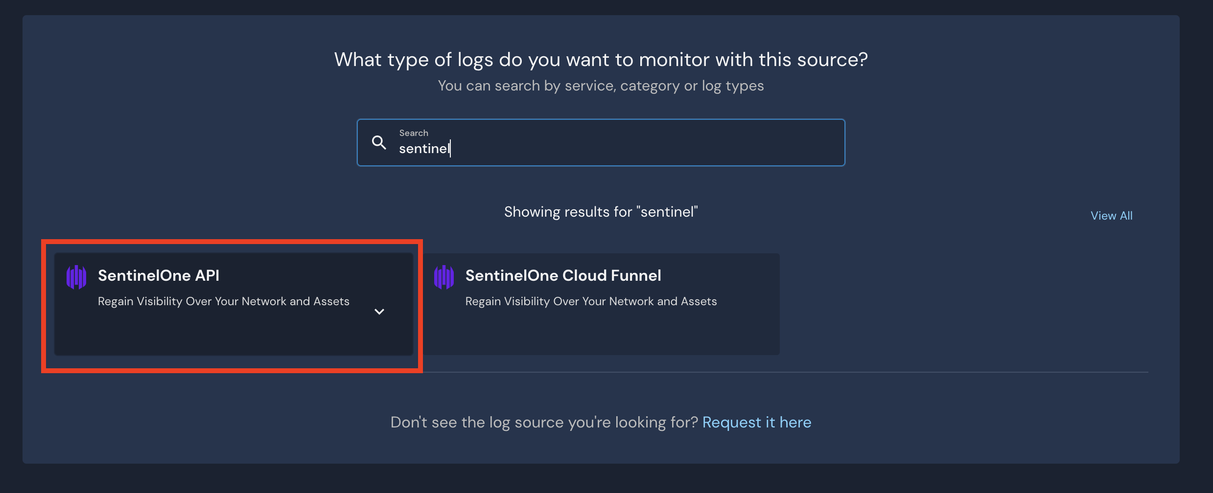This screenshot has height=493, width=1213.
Task: Click the SentinelOne API purple logo
Action: 76,277
